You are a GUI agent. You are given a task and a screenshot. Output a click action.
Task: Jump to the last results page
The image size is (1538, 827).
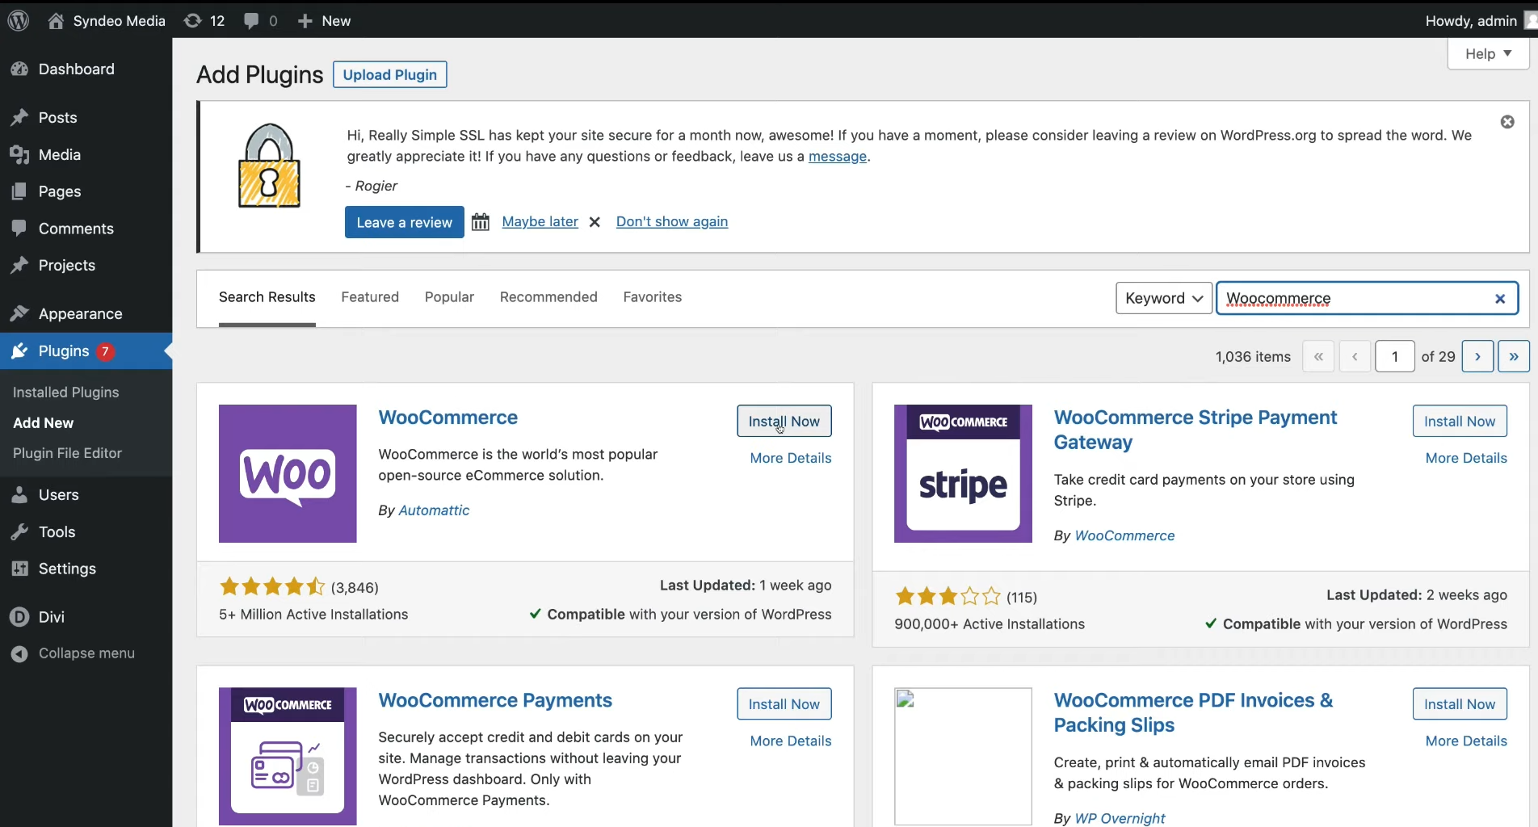pos(1514,356)
